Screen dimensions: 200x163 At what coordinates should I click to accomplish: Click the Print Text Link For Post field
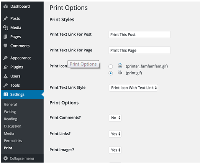coord(139,35)
